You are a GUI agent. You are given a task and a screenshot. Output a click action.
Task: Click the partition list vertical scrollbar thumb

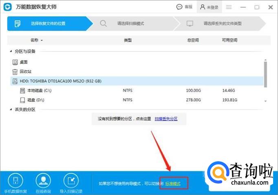pyautogui.click(x=265, y=74)
